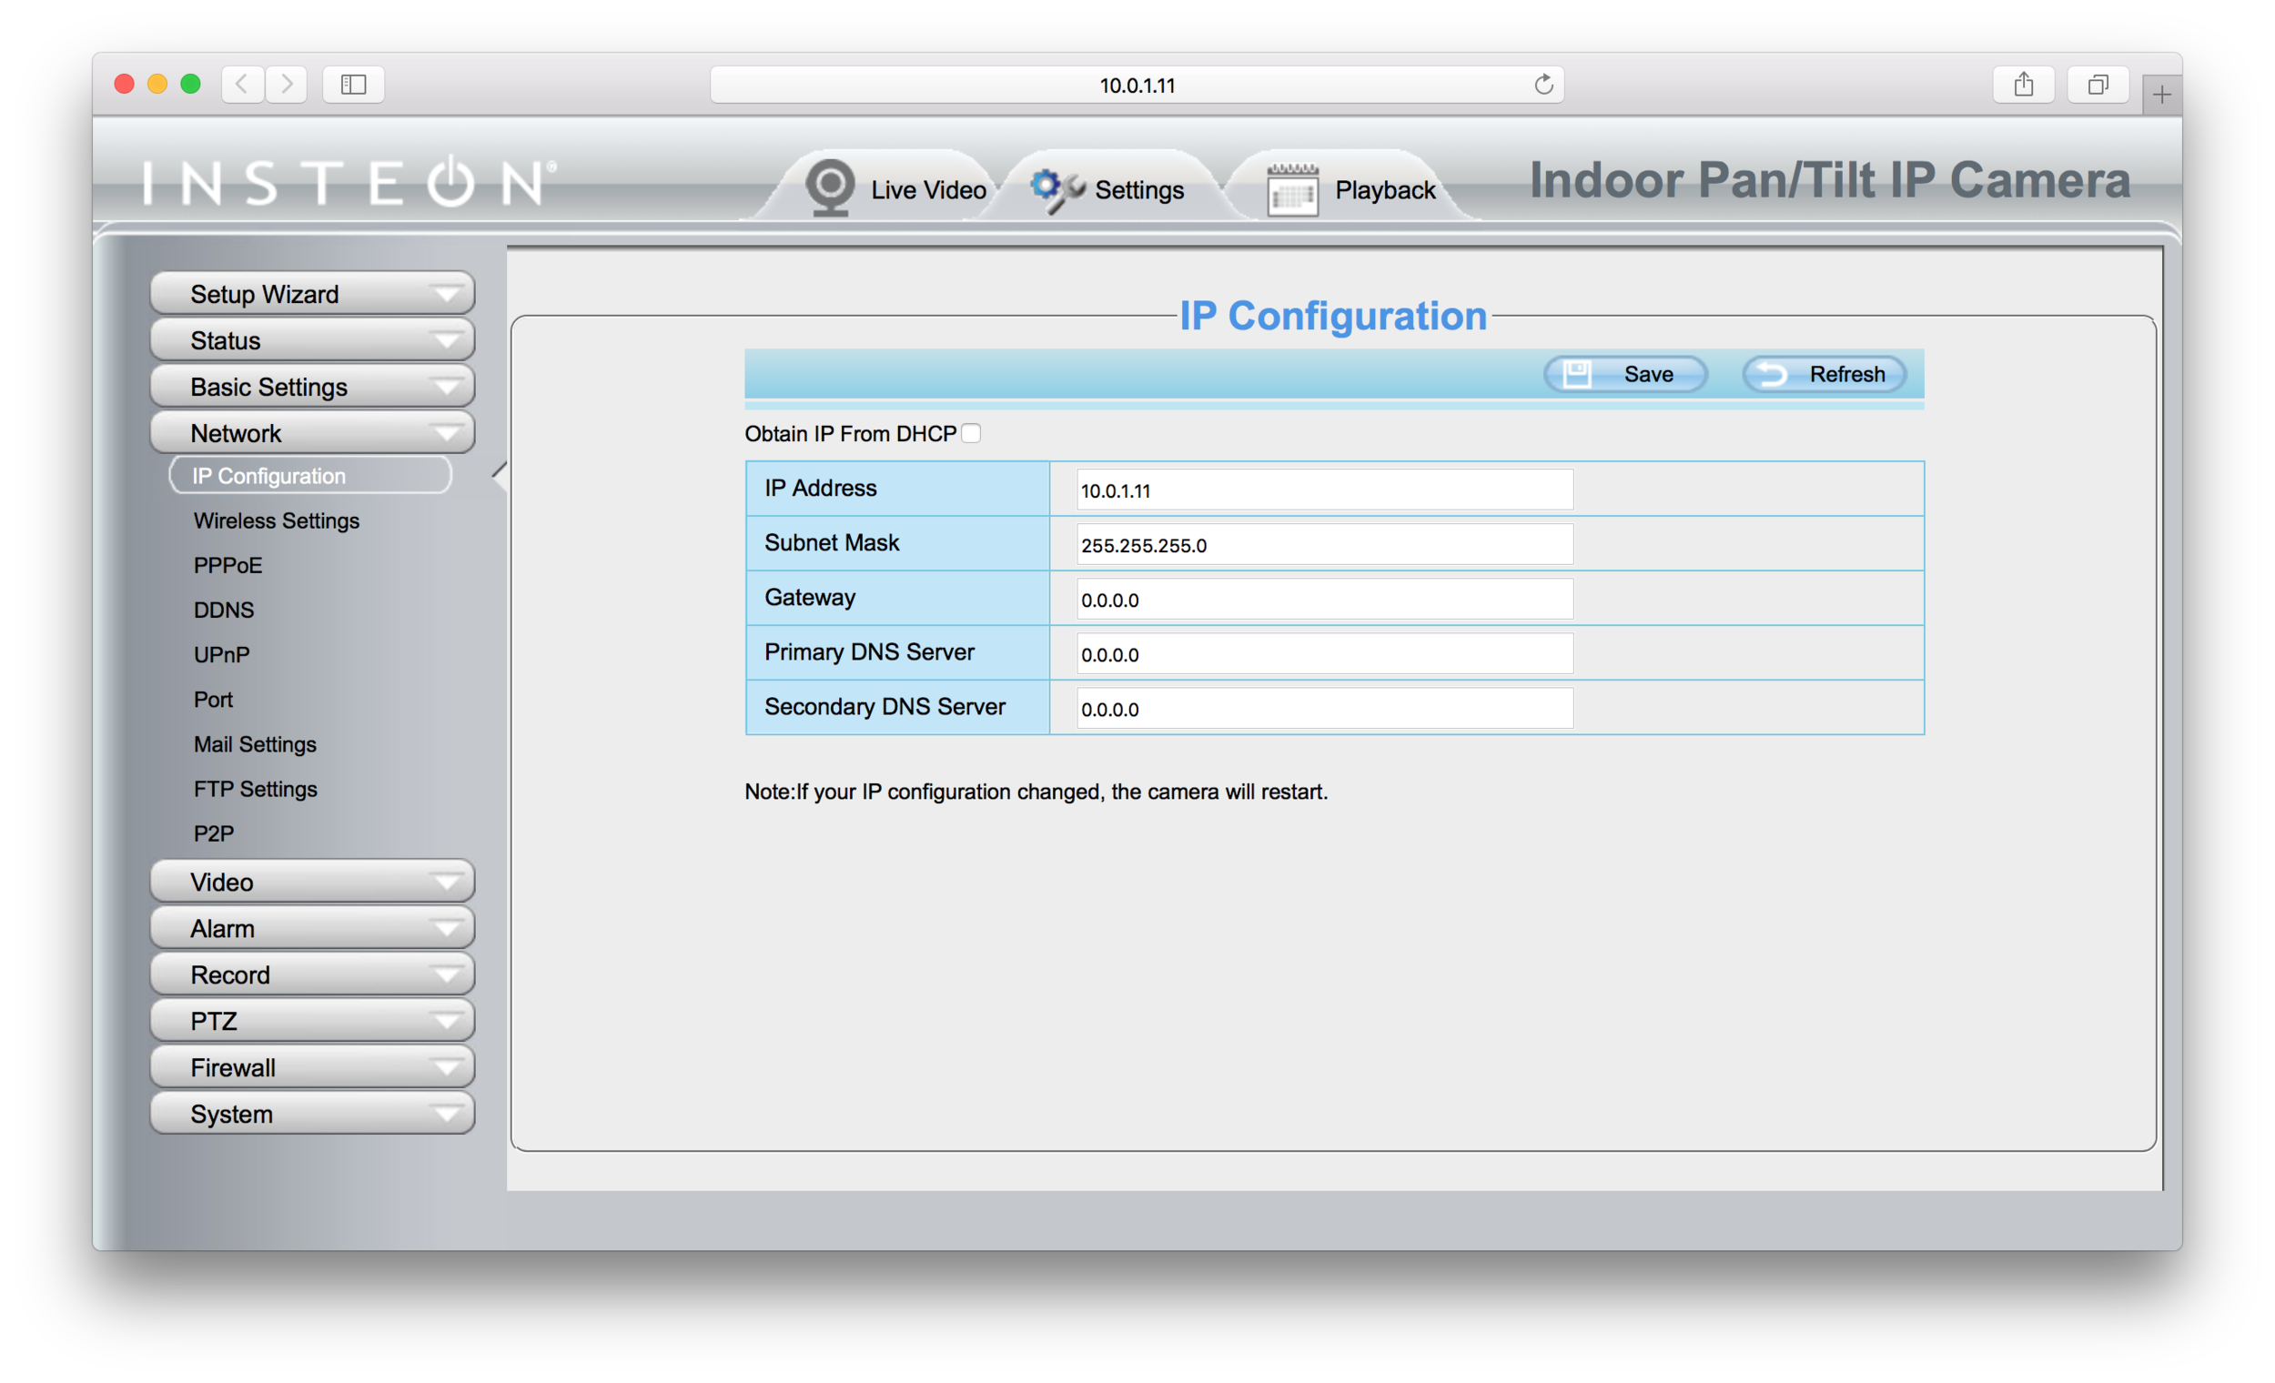Screen dimensions: 2275x1383
Task: Expand the Status section arrow
Action: tap(446, 340)
